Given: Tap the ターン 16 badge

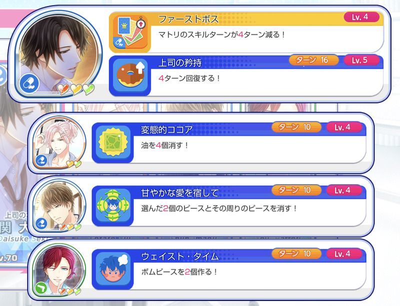Looking at the screenshot, I should (313, 60).
